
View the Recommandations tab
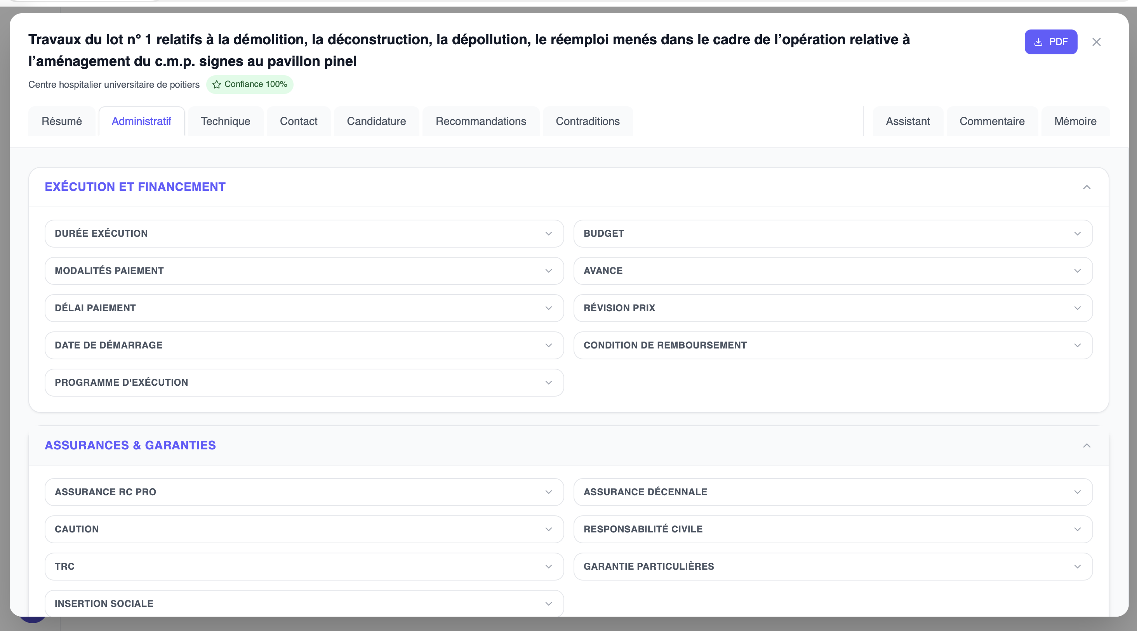pos(481,121)
